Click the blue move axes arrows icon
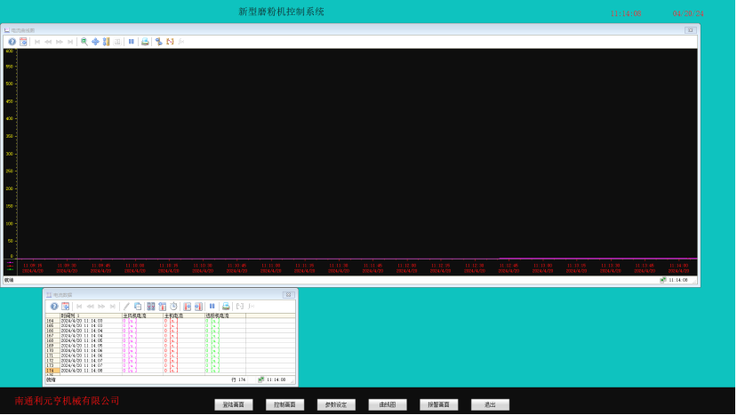 [x=95, y=42]
